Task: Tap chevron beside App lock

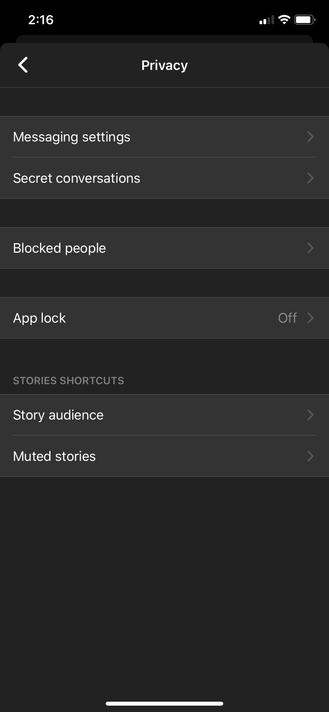Action: 310,318
